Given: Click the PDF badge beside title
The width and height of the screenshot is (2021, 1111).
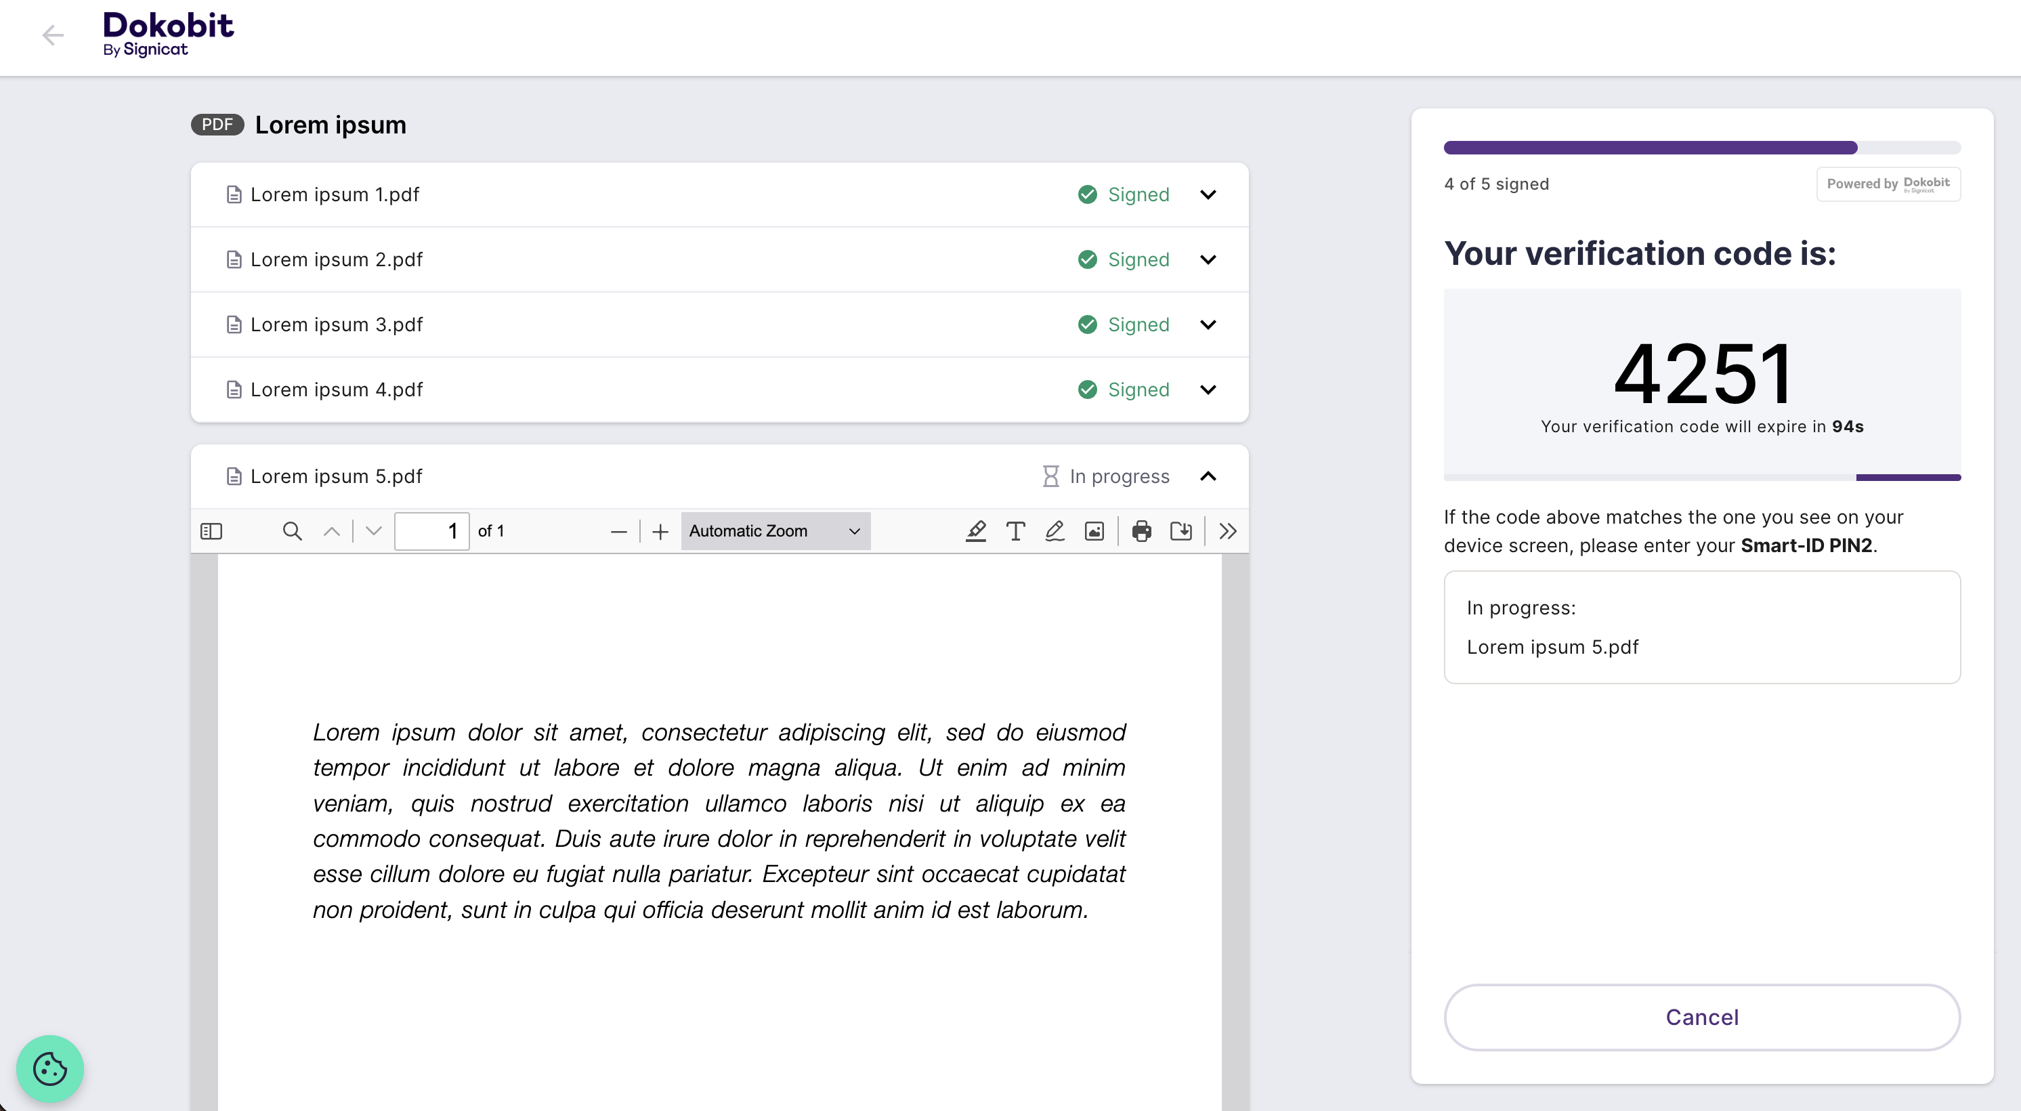Looking at the screenshot, I should pos(217,125).
